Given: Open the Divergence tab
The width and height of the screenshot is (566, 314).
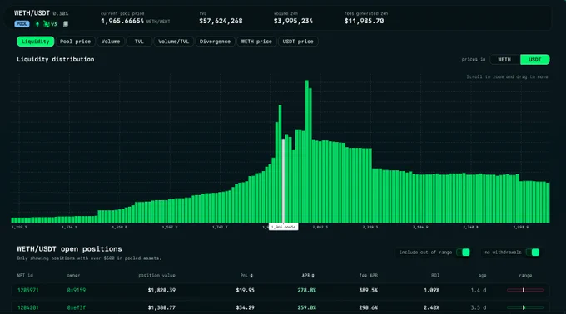Looking at the screenshot, I should click(x=215, y=42).
